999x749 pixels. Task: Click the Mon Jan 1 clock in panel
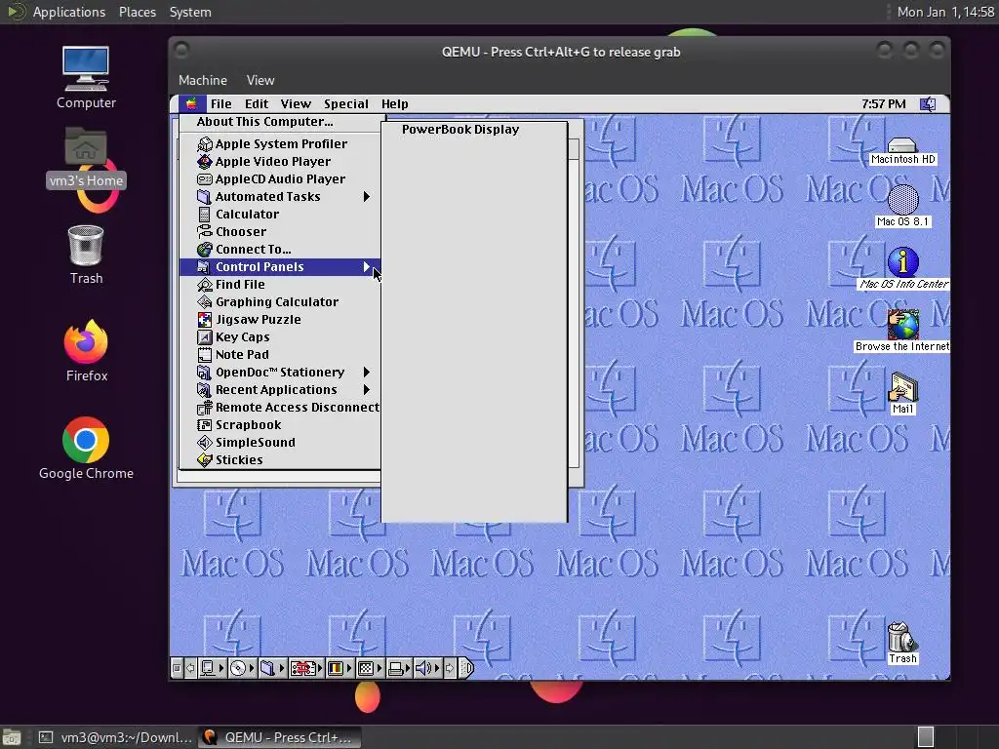click(945, 12)
